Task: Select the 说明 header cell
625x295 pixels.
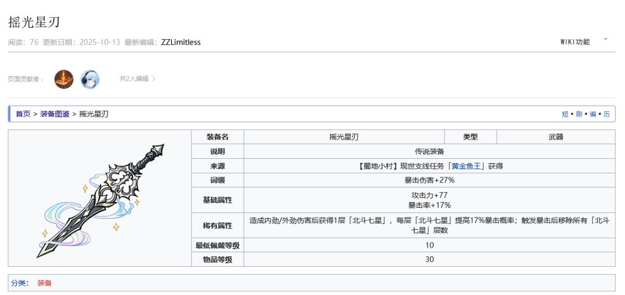Action: (218, 151)
